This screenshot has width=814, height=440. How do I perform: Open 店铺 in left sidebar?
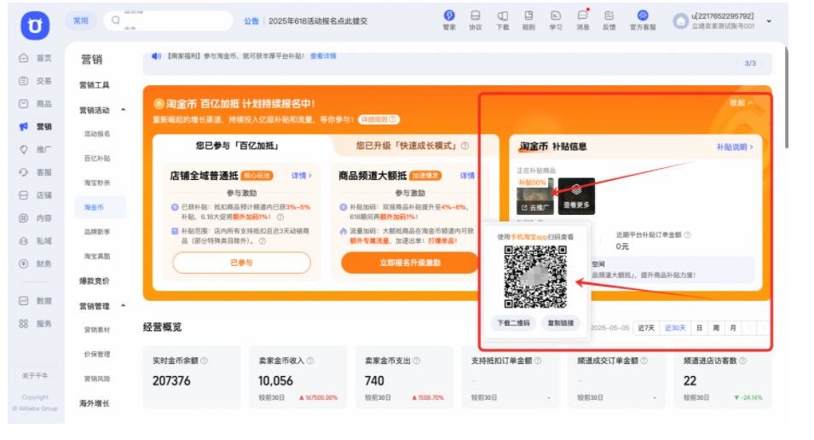35,195
